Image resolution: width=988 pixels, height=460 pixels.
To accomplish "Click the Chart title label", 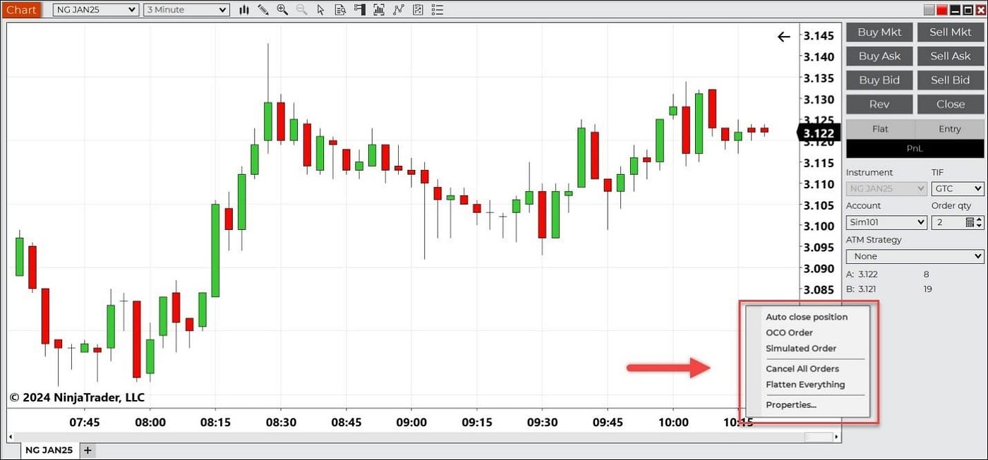I will [x=21, y=10].
